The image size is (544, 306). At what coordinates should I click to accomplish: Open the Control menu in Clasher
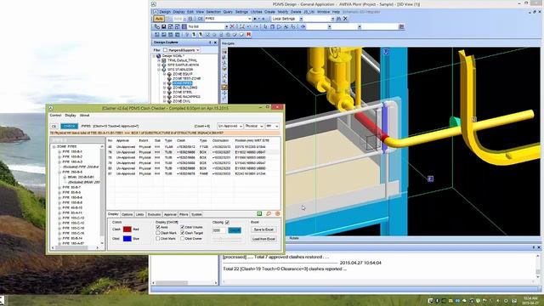tap(55, 116)
